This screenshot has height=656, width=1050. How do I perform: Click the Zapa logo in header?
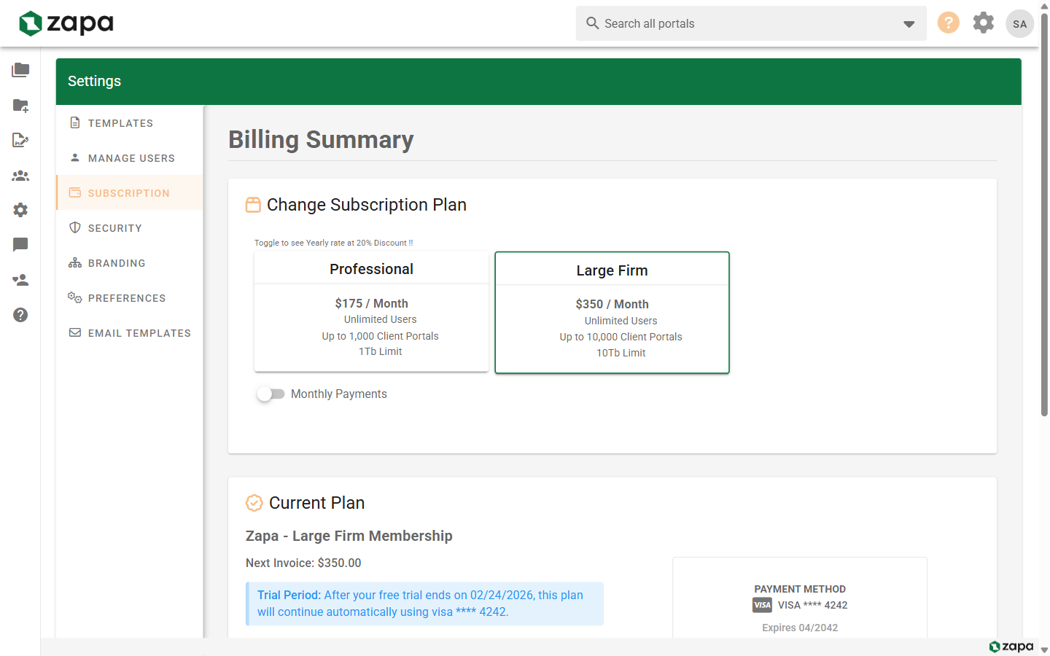tap(66, 23)
